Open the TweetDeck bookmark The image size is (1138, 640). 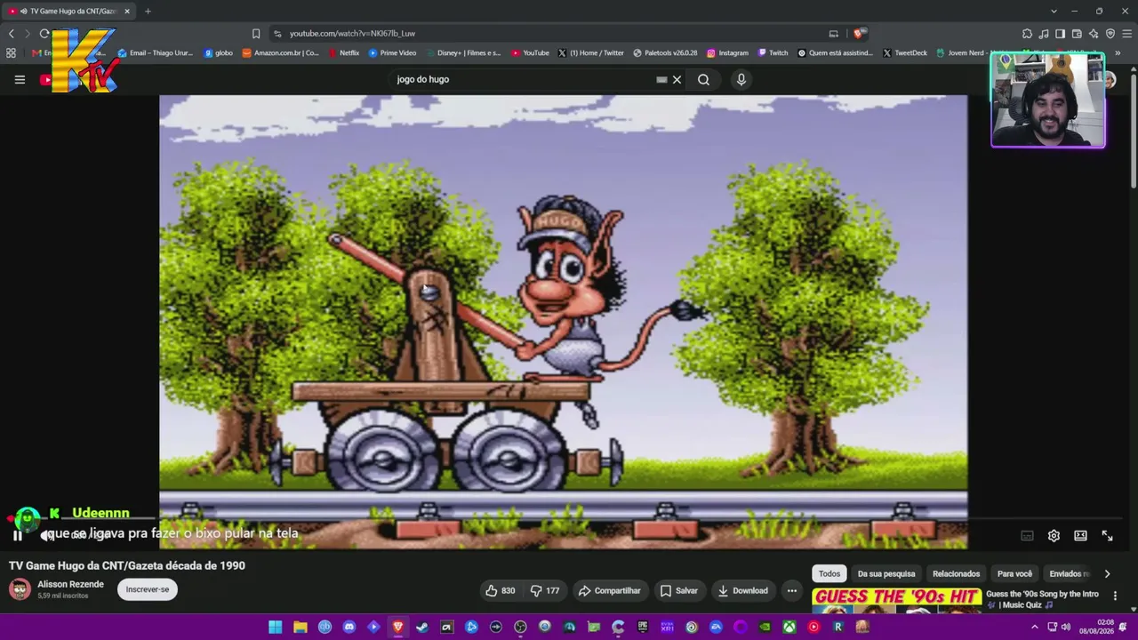905,52
